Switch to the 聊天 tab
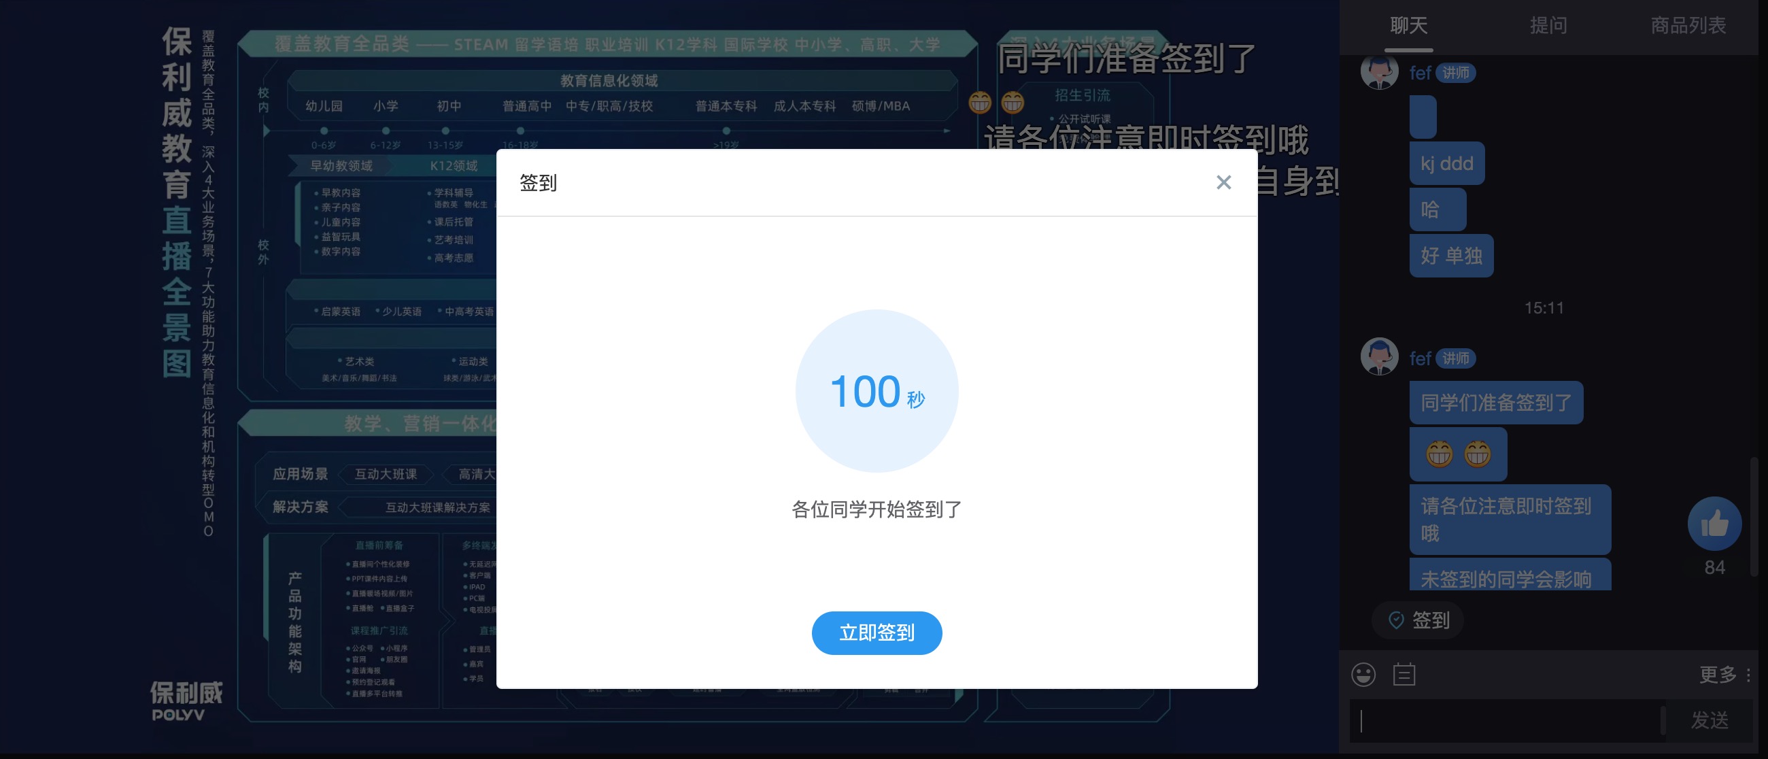 pyautogui.click(x=1408, y=26)
